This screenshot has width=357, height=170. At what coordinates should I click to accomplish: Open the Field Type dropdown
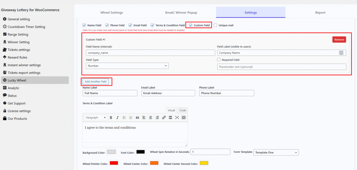coord(127,66)
